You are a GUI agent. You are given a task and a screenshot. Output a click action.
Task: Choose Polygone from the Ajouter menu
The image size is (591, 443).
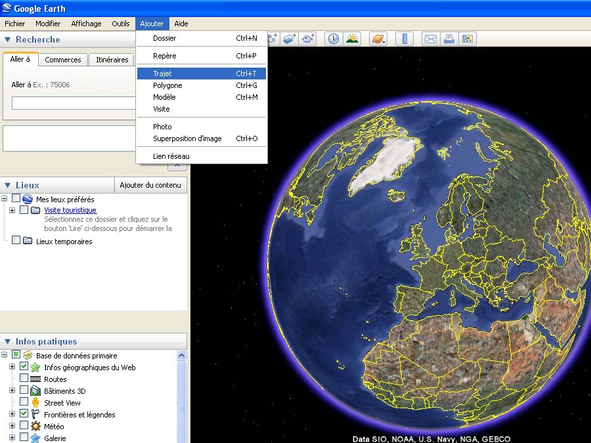167,85
